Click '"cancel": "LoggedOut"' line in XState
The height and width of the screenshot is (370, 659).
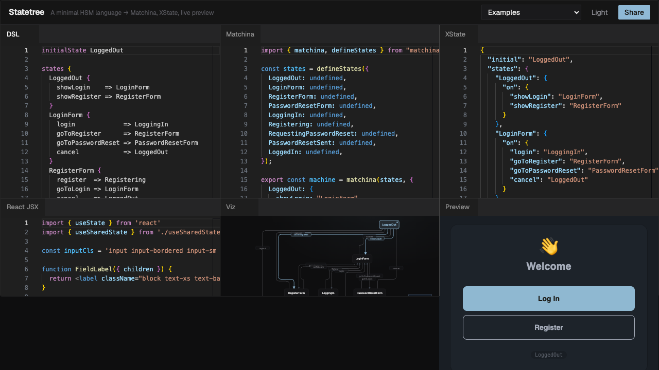549,180
